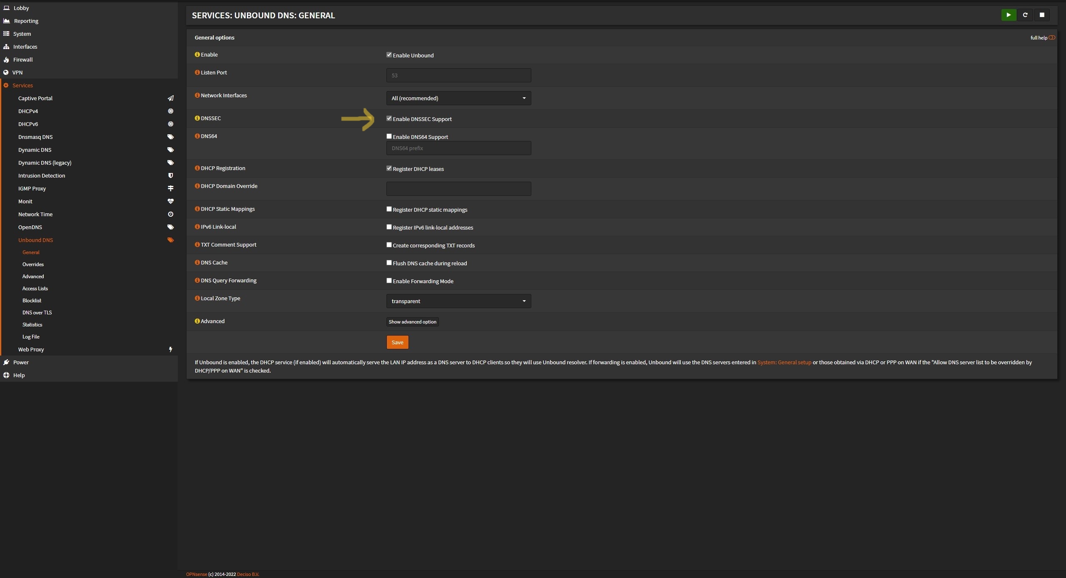Click the Monit heartbeat icon

tap(170, 201)
